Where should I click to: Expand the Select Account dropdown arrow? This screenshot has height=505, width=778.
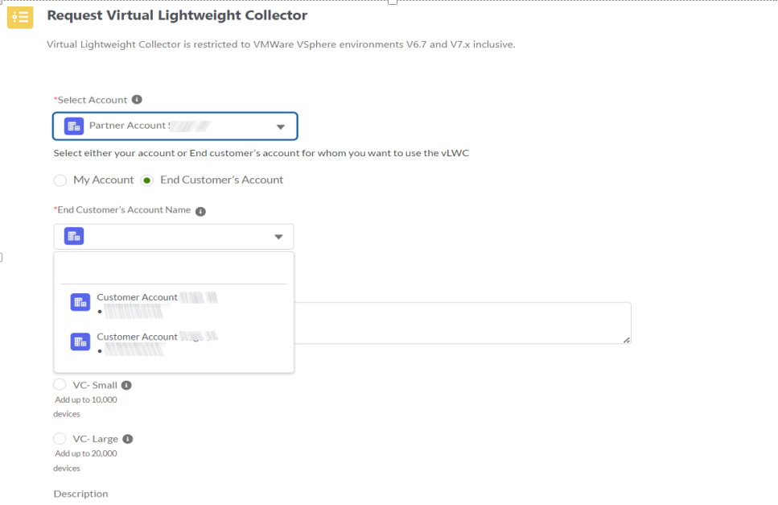point(280,126)
